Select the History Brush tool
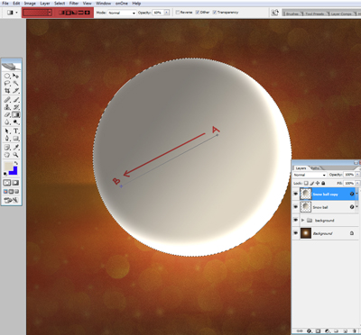The image size is (361, 335). [x=15, y=107]
